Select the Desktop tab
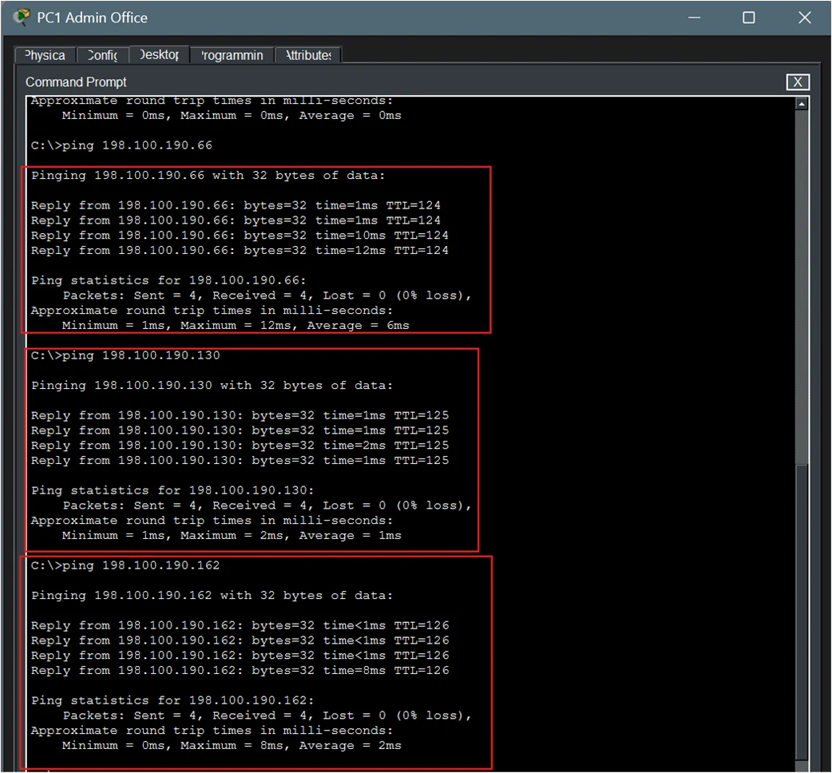This screenshot has height=773, width=832. (159, 54)
